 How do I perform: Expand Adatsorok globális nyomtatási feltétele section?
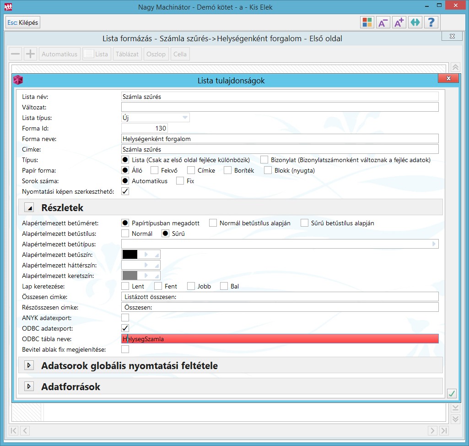click(x=29, y=365)
